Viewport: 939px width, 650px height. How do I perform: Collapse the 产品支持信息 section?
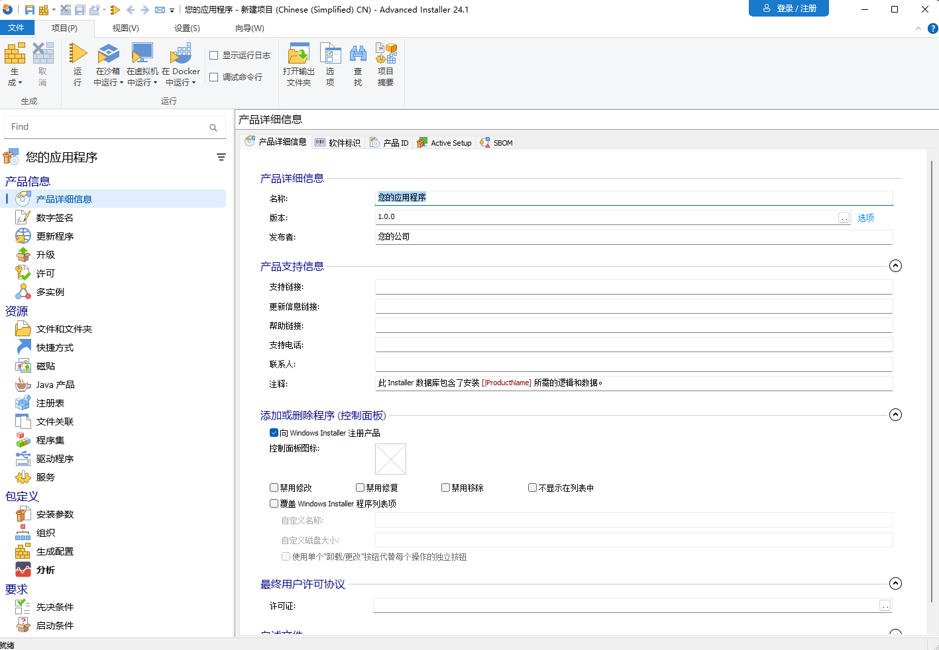(895, 266)
